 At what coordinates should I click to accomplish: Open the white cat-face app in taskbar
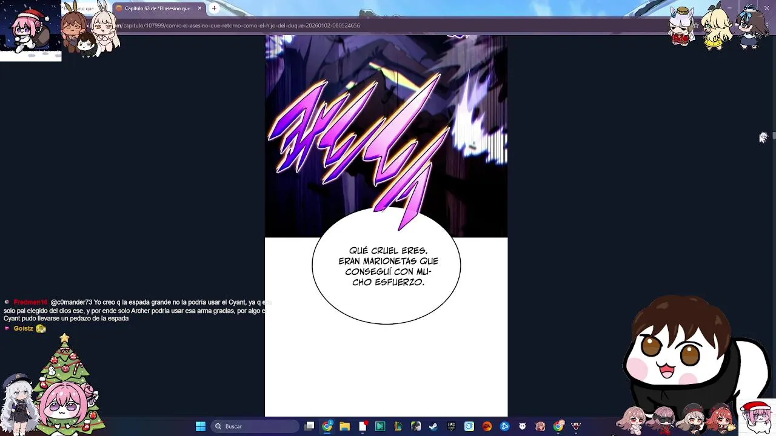coord(522,426)
